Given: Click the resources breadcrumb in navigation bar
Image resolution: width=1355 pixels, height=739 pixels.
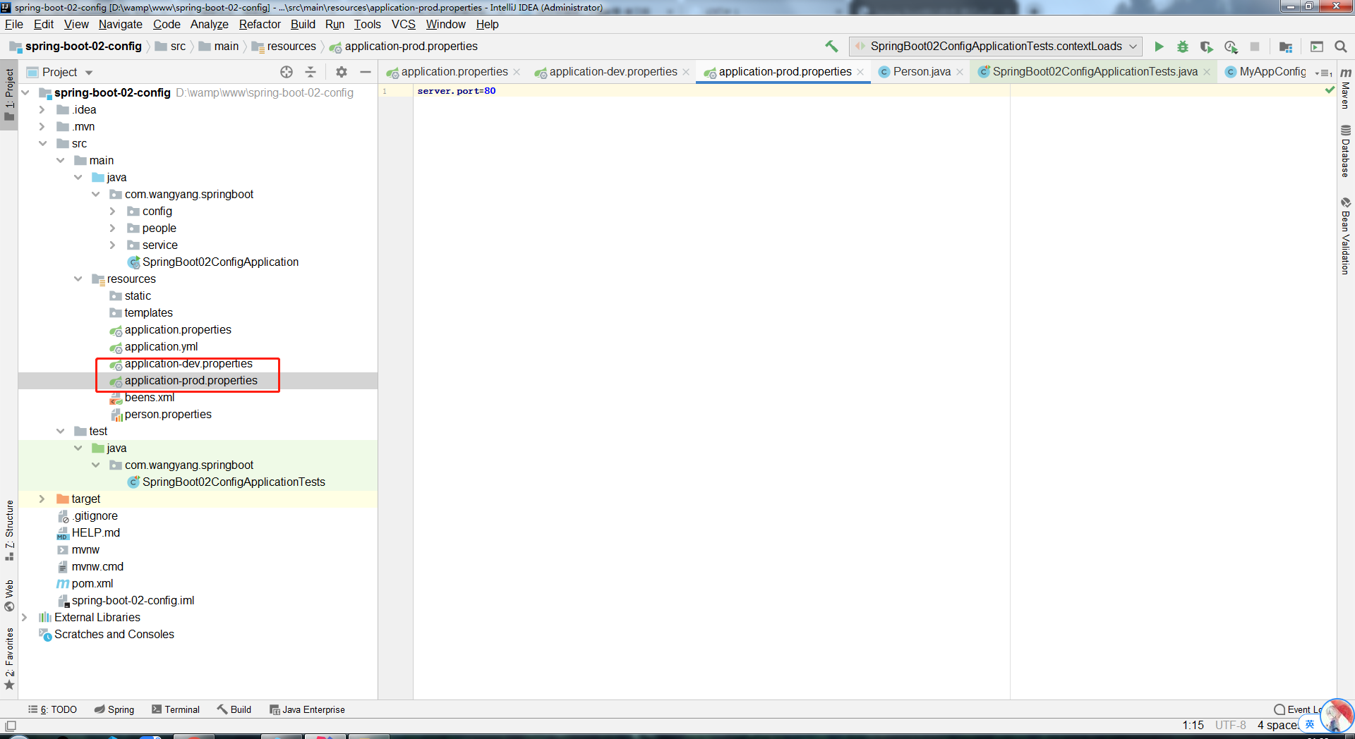Looking at the screenshot, I should (x=291, y=47).
